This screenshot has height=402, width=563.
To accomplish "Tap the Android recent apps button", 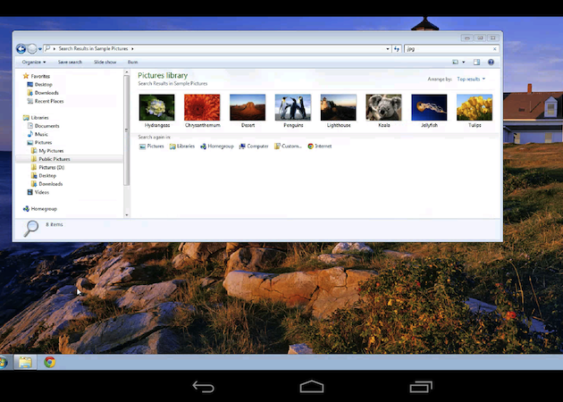I will tap(420, 387).
